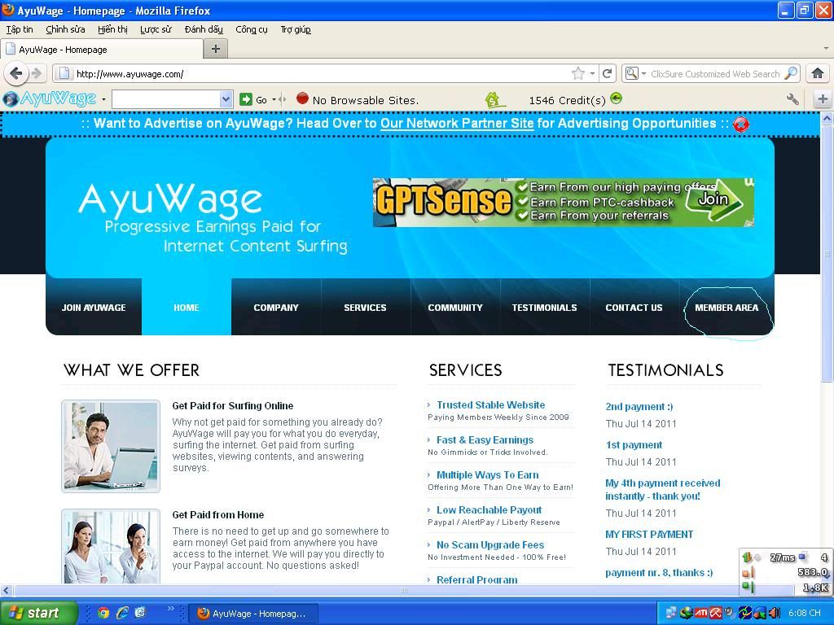Image resolution: width=834 pixels, height=625 pixels.
Task: Select the AyuWage - Homepage tab
Action: click(102, 50)
